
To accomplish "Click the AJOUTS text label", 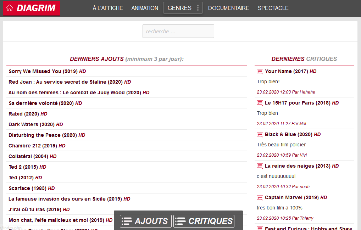I will tap(151, 221).
